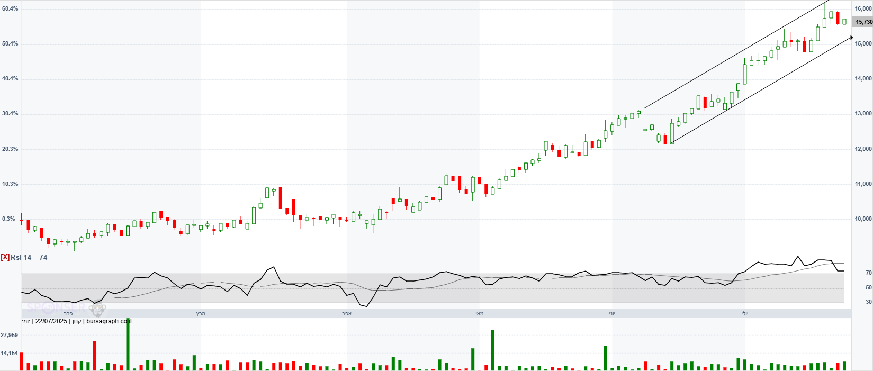Click the פבר month label on time axis
Image resolution: width=873 pixels, height=371 pixels.
tap(68, 314)
